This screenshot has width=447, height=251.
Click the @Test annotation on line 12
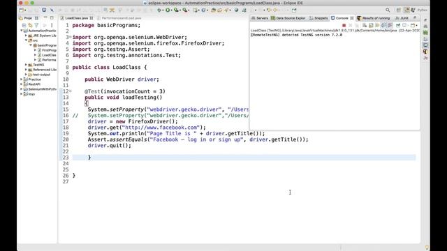click(x=92, y=91)
